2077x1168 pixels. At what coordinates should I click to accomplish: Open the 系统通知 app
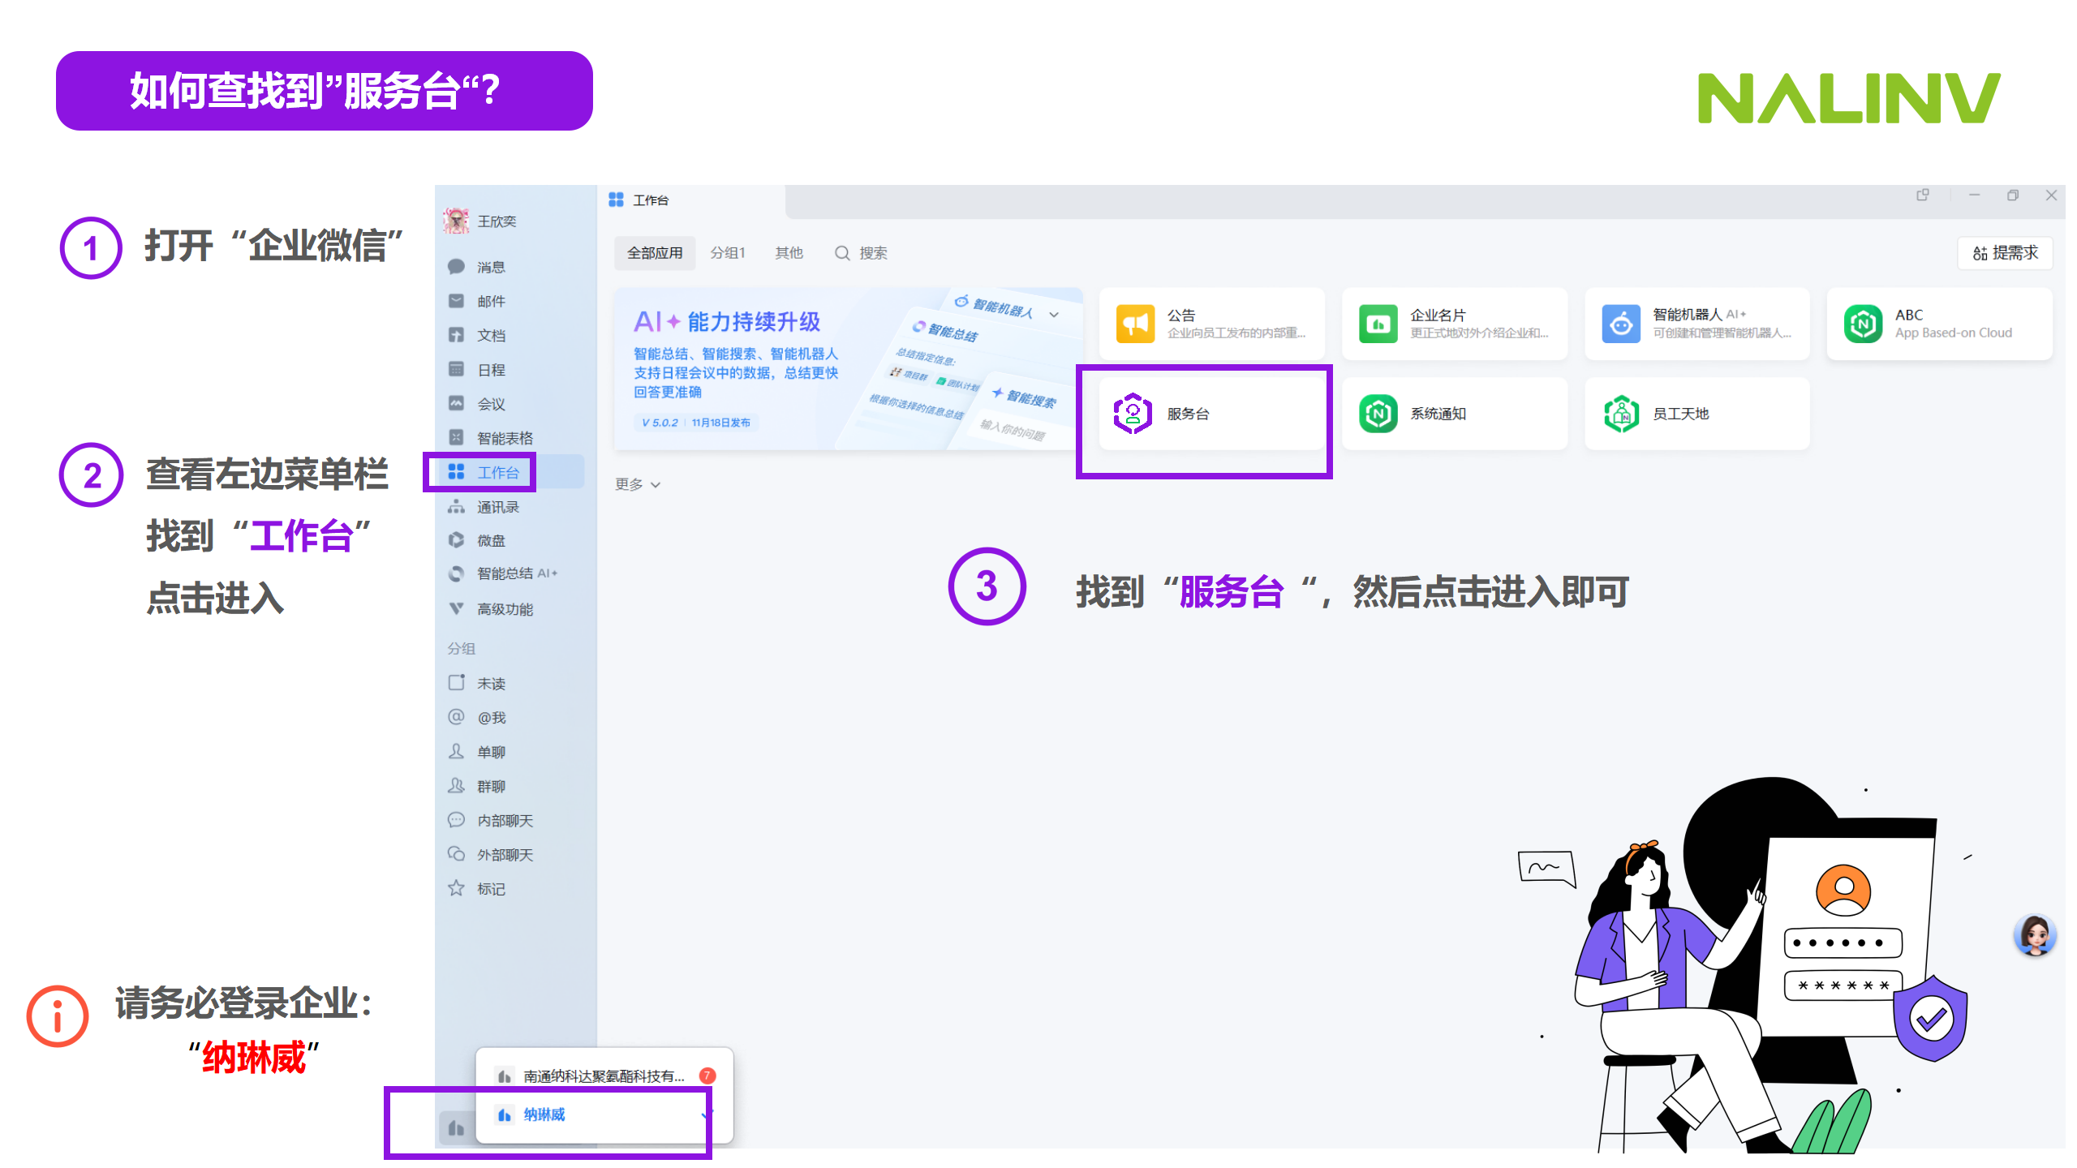[x=1454, y=414]
